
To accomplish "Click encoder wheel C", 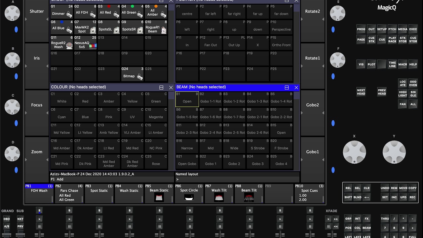I will (13, 107).
